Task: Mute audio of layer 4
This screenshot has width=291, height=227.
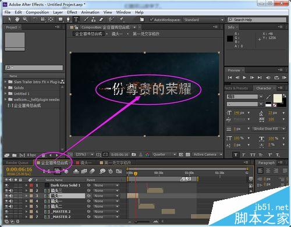Action: tap(11, 201)
